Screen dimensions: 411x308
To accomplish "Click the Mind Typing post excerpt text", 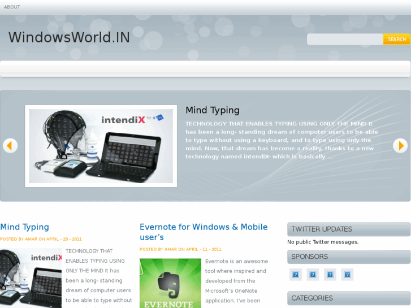I will 99,278.
